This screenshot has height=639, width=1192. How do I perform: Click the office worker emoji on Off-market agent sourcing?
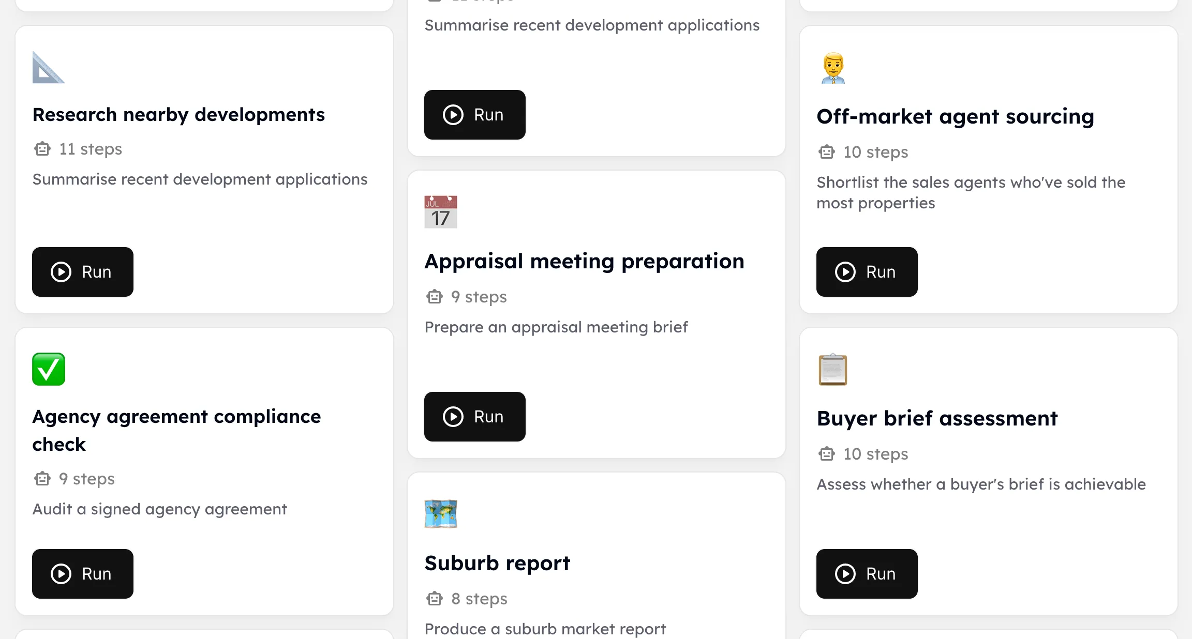[x=833, y=68]
